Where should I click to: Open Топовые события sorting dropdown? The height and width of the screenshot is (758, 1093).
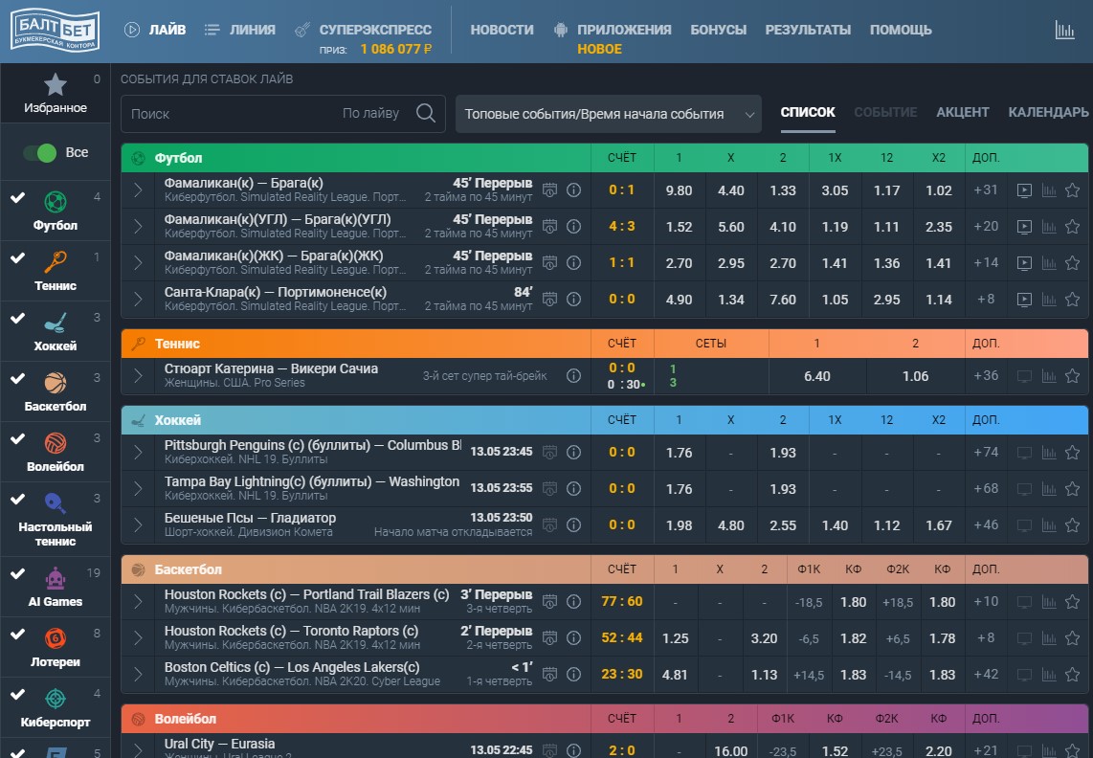(x=608, y=114)
